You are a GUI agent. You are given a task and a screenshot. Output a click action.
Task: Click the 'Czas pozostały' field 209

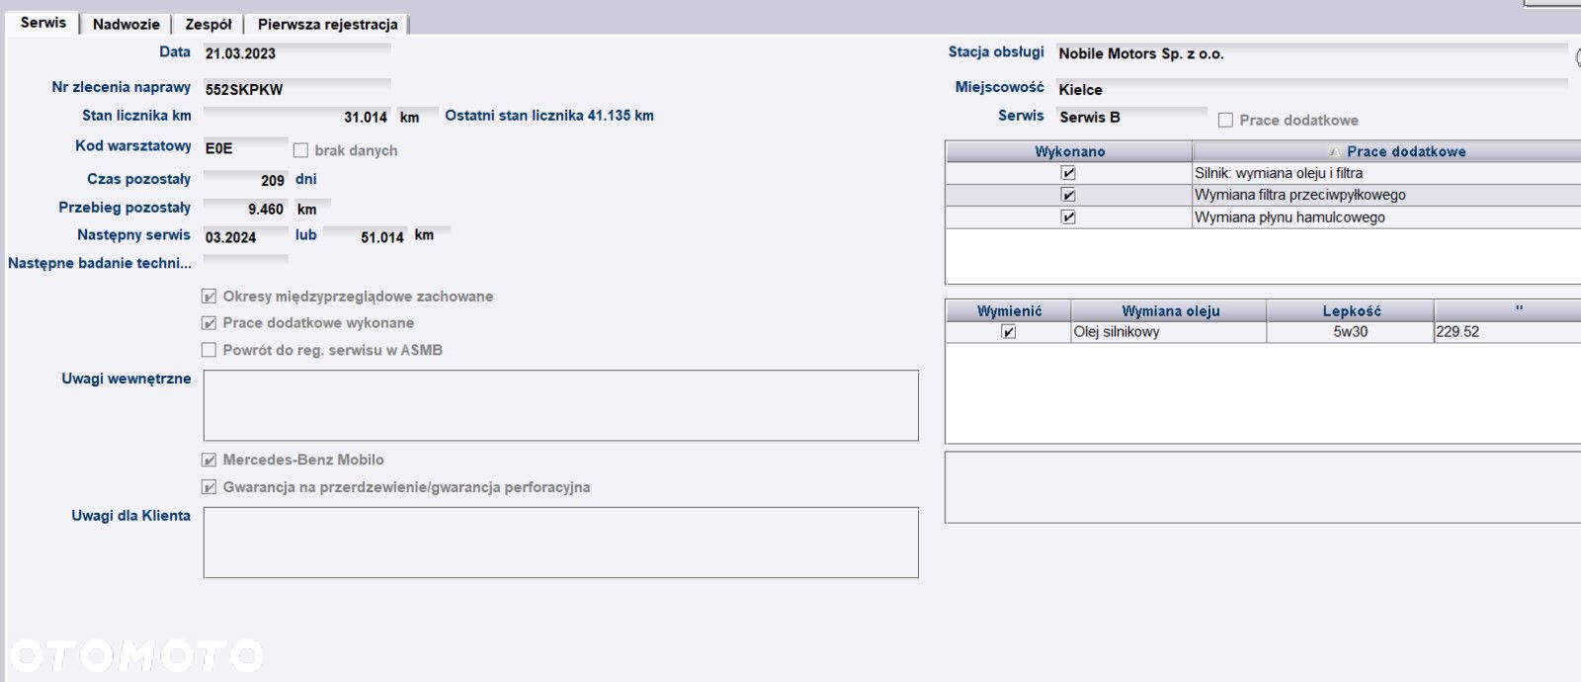(x=245, y=180)
